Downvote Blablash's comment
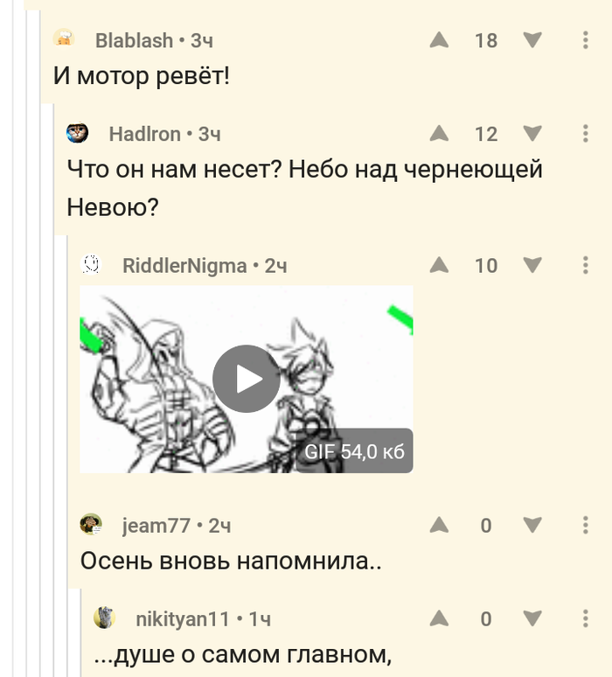 [532, 40]
